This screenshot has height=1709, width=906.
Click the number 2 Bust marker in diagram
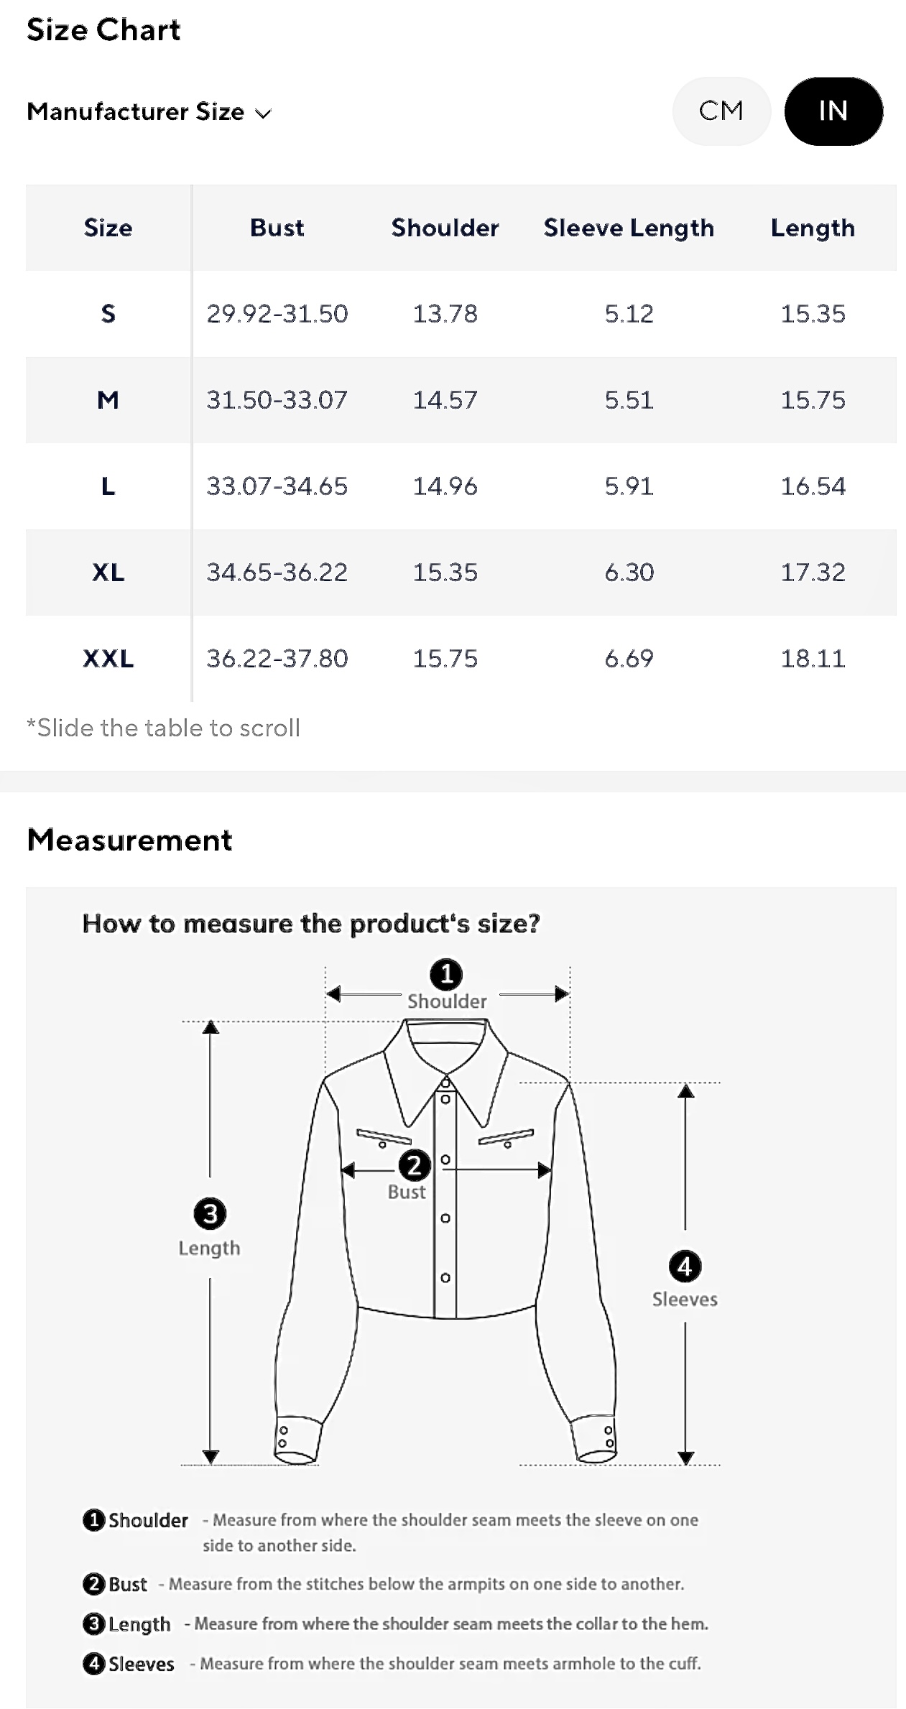415,1164
